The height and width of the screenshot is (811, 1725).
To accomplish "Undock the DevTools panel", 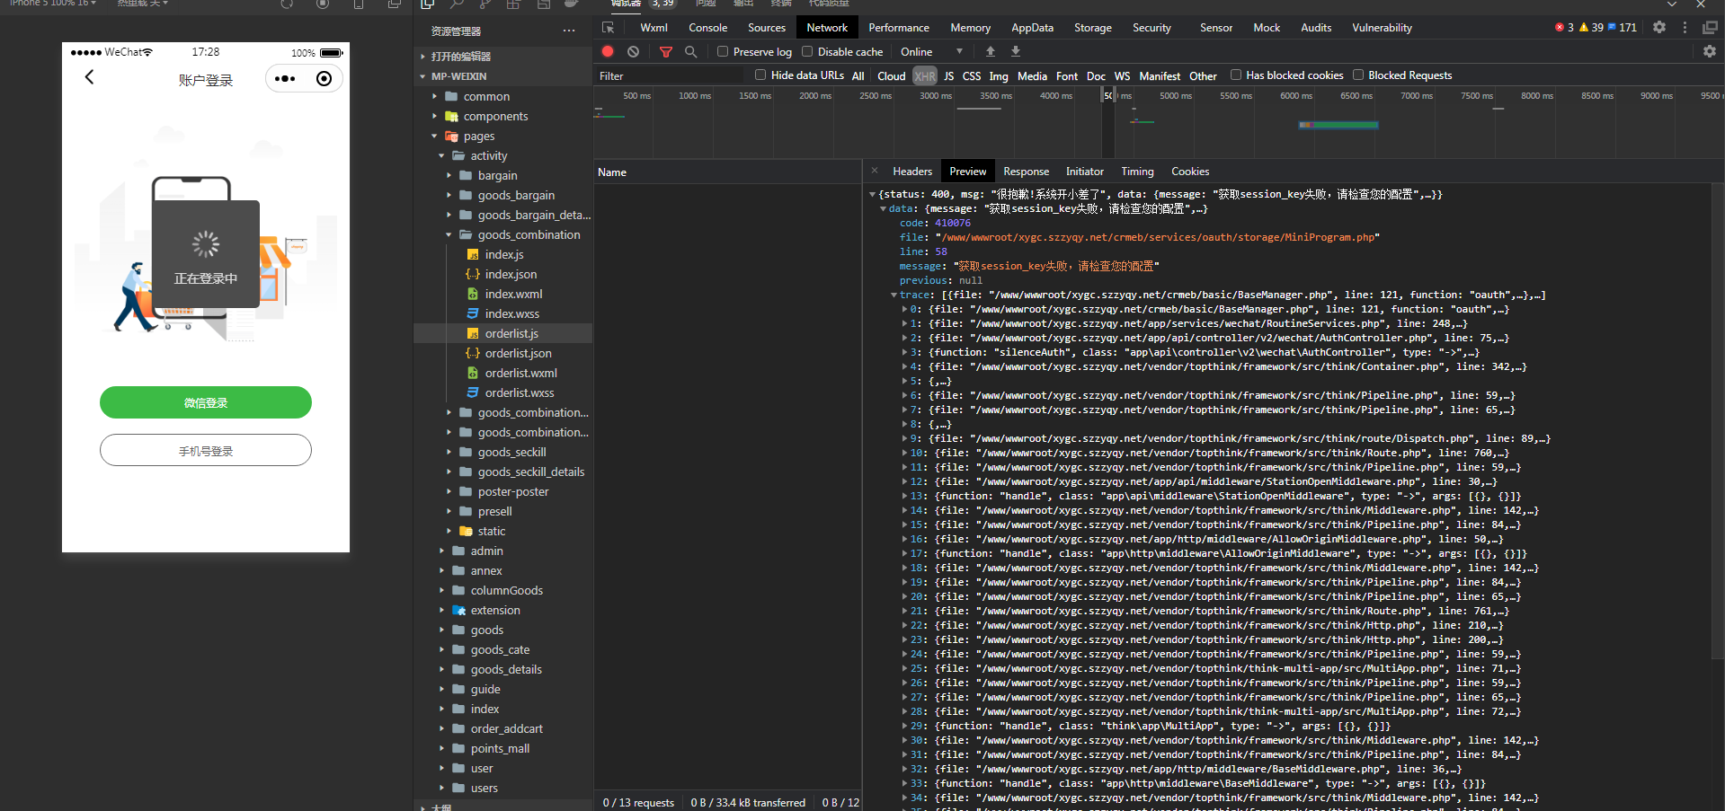I will (1710, 28).
